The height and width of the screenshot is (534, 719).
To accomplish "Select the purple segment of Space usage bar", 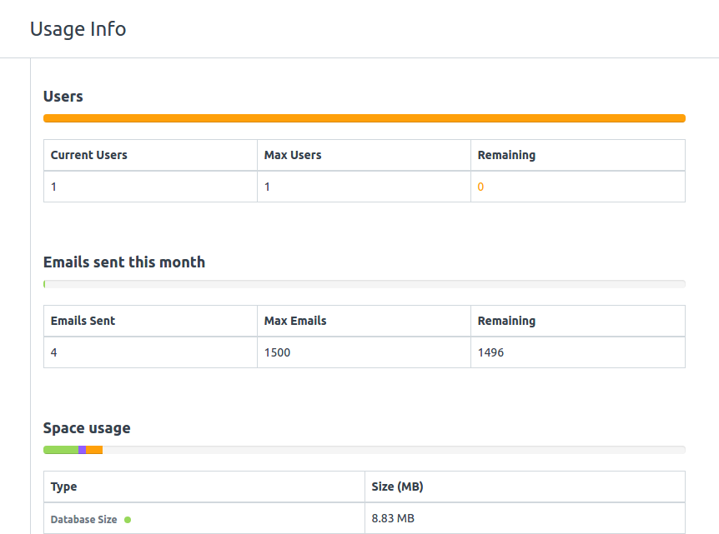I will pyautogui.click(x=82, y=450).
